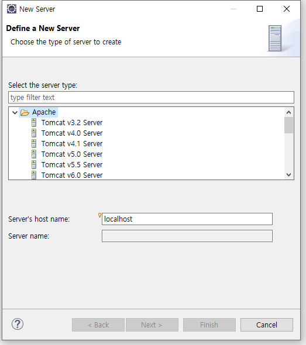This screenshot has width=306, height=345.
Task: Focus the type filter text field
Action: (x=151, y=98)
